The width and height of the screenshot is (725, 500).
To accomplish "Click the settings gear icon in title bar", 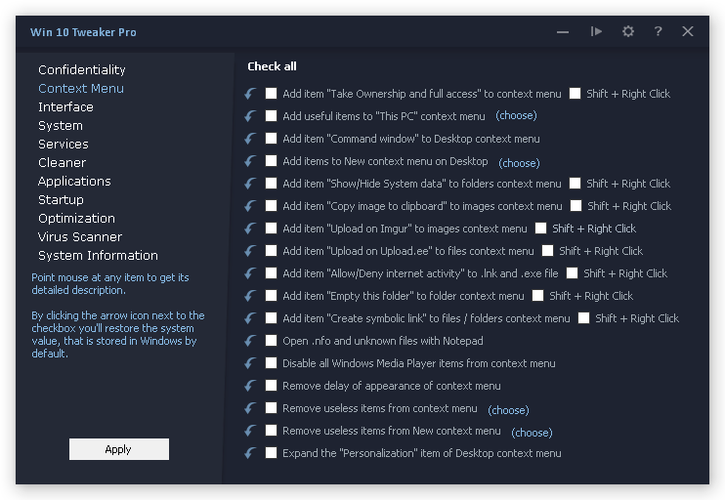I will coord(628,31).
